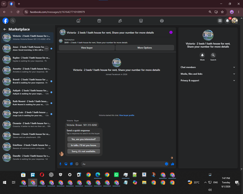243x194 pixels.
Task: Switch to the Facebook browser tab
Action: click(x=11, y=4)
